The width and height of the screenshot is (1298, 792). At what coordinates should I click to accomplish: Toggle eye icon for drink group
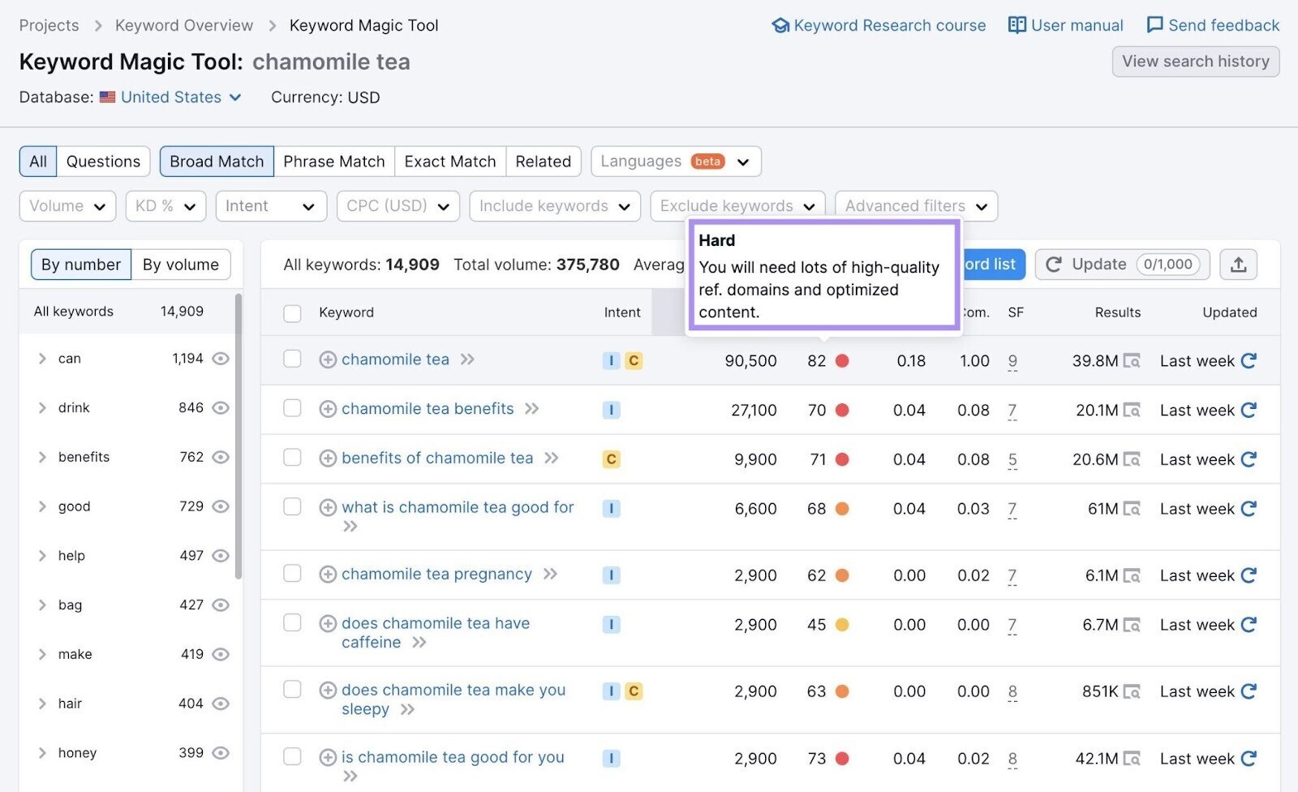[x=221, y=408]
